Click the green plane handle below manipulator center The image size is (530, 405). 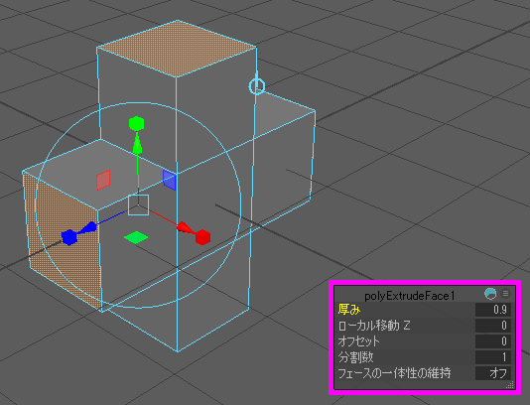136,237
